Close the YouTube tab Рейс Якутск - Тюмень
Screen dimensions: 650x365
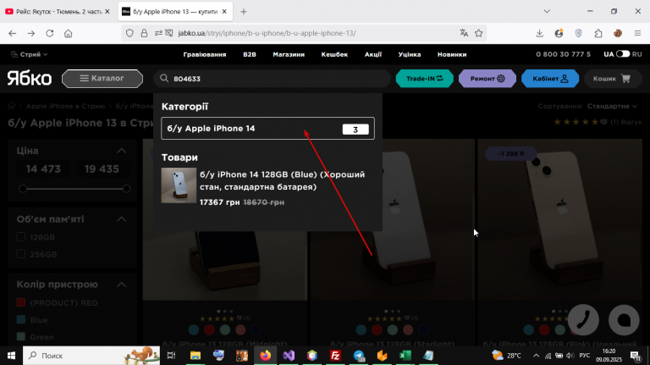coord(107,12)
